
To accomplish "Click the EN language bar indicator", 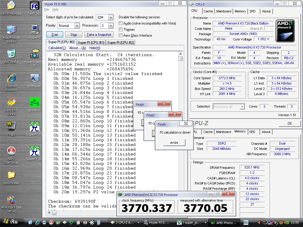I will pyautogui.click(x=245, y=223).
